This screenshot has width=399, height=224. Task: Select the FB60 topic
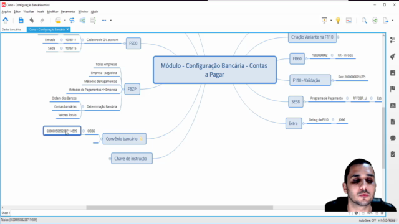[x=297, y=58]
